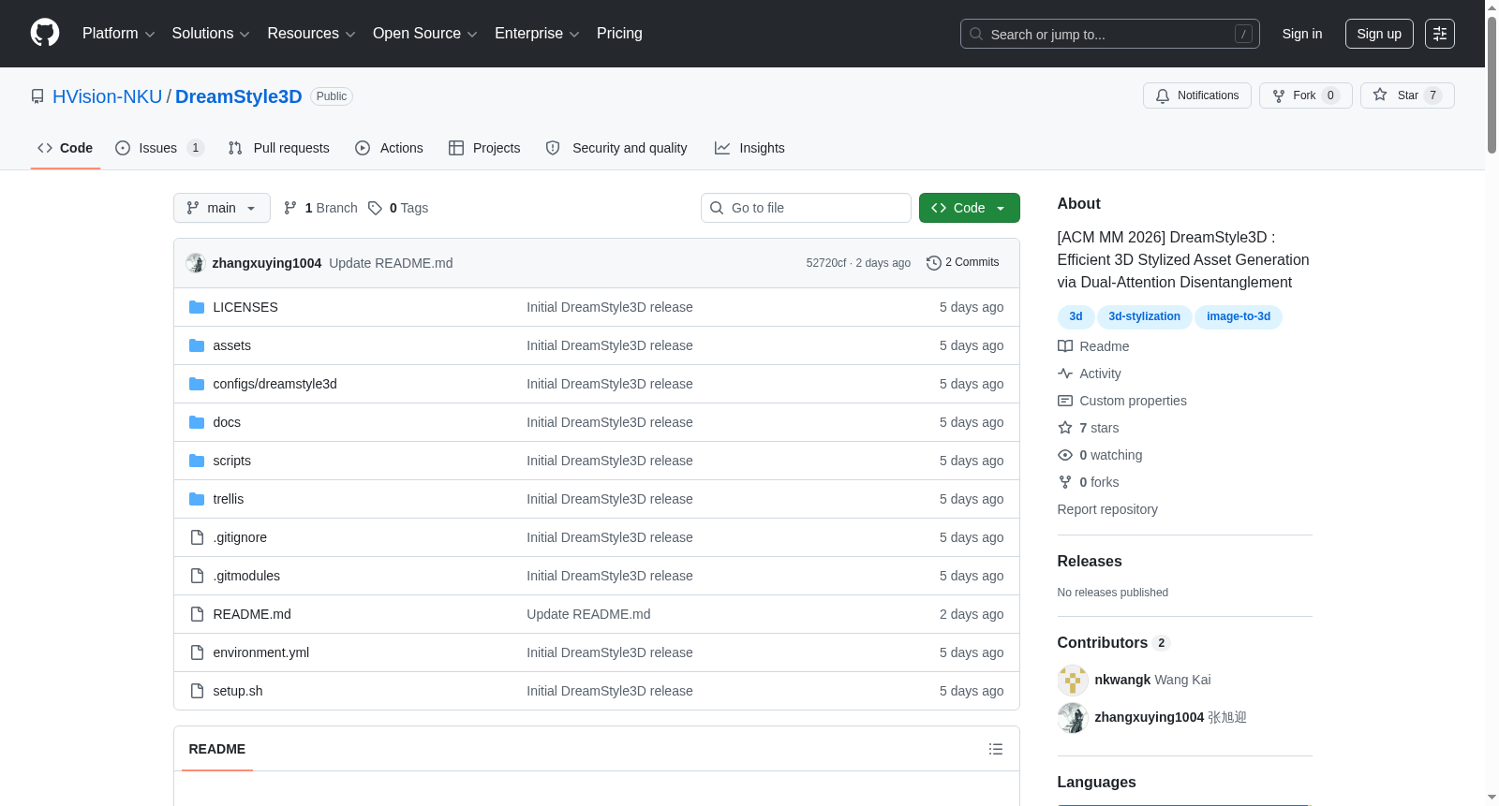The image size is (1499, 806).
Task: Click the Notifications bell button
Action: [1197, 95]
